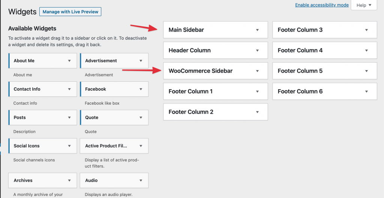Open the Header Column dropdown arrow

257,51
